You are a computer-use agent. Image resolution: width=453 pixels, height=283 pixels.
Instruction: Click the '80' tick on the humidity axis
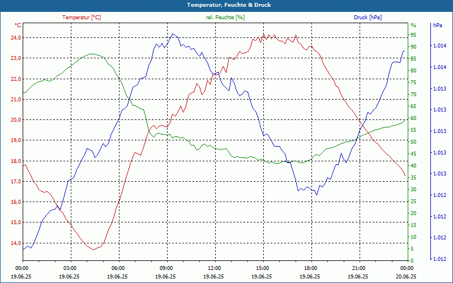tap(413, 71)
